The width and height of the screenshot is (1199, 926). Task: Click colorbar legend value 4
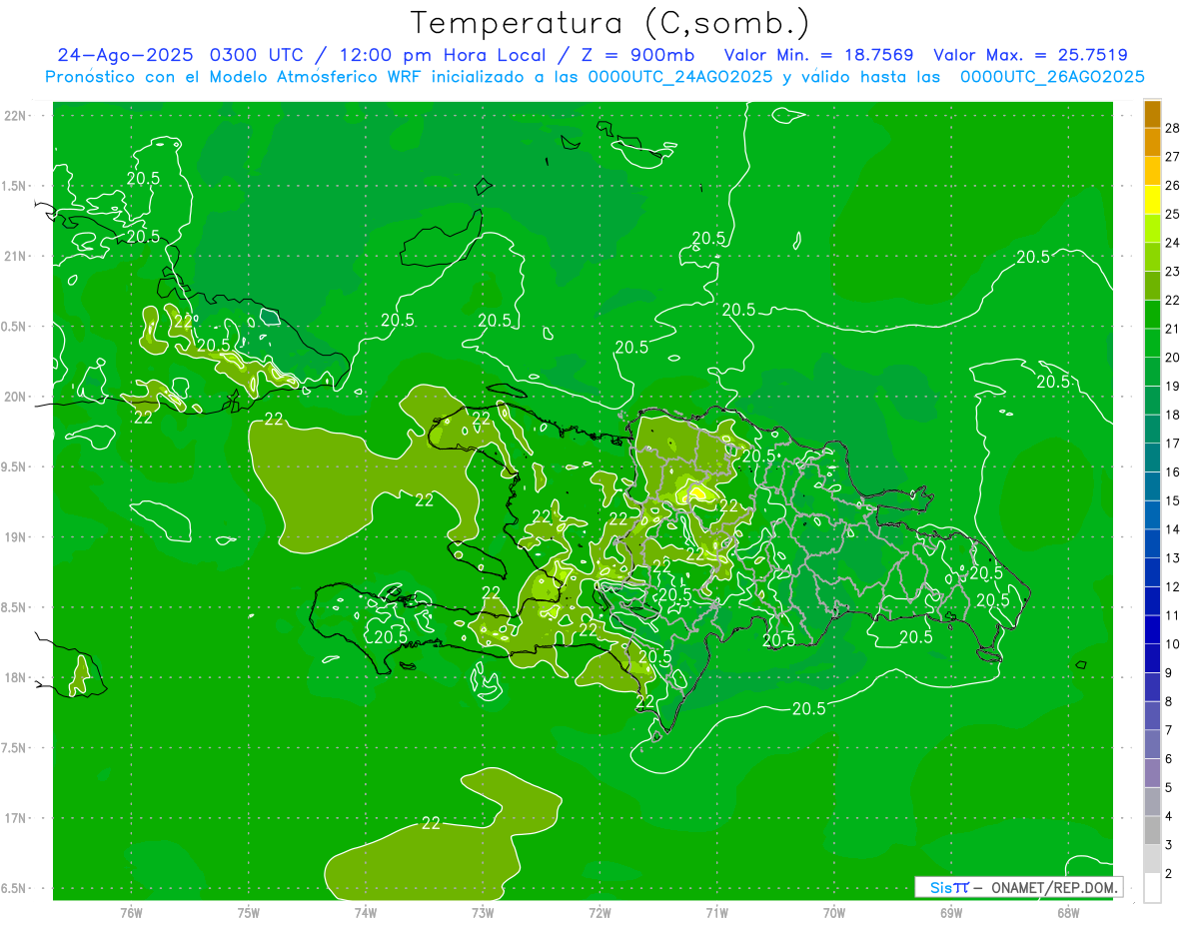tap(1170, 816)
